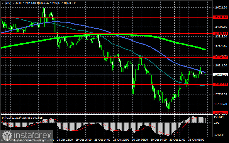Click the instaforex gear logo icon

coord(7,136)
